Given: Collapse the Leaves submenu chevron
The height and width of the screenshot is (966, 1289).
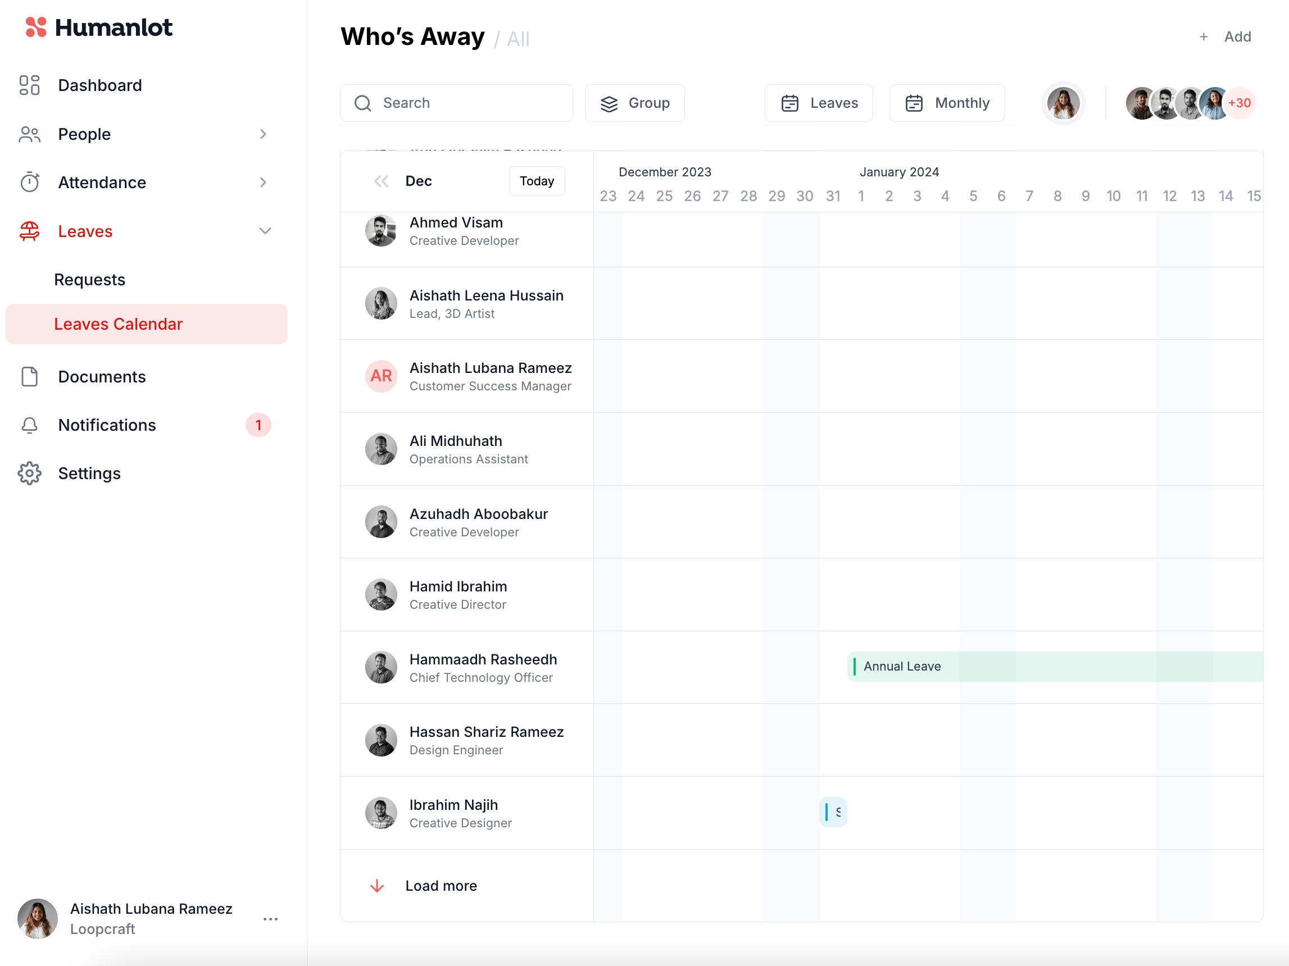Looking at the screenshot, I should pyautogui.click(x=265, y=231).
